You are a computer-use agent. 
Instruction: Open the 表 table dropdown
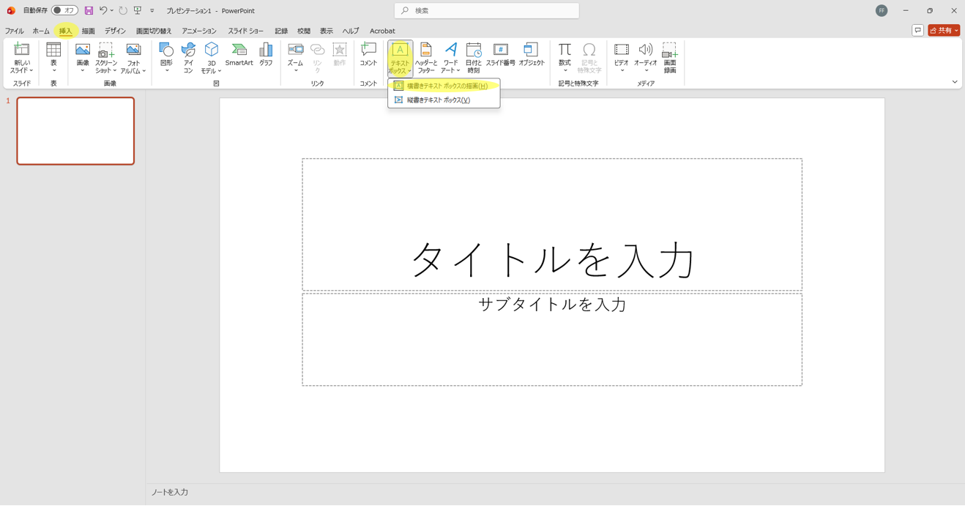click(53, 58)
